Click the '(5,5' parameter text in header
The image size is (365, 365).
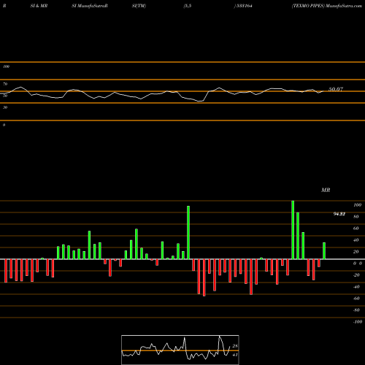tap(188, 6)
